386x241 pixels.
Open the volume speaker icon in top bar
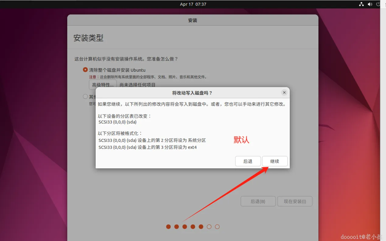pos(370,4)
